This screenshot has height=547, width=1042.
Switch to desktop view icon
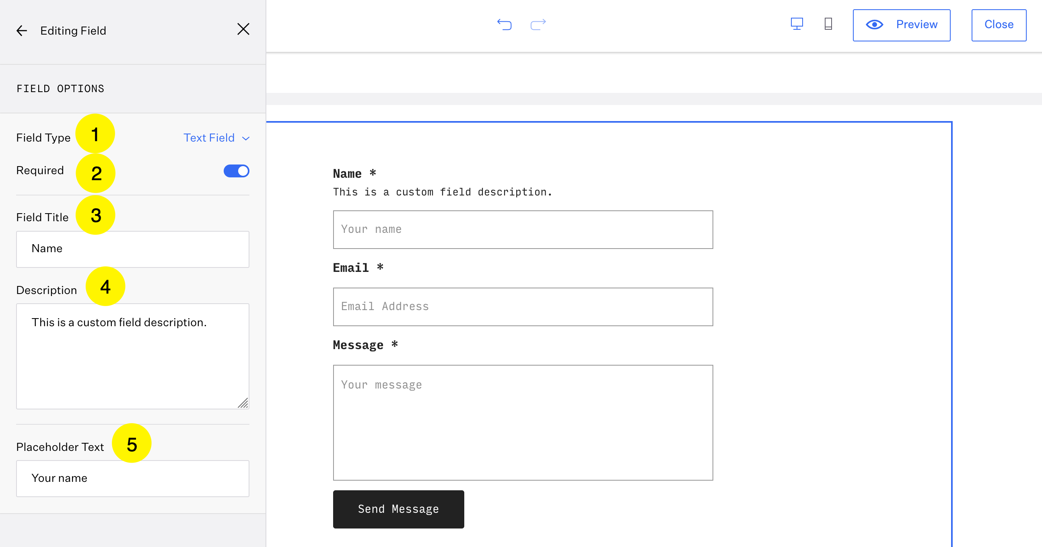797,24
